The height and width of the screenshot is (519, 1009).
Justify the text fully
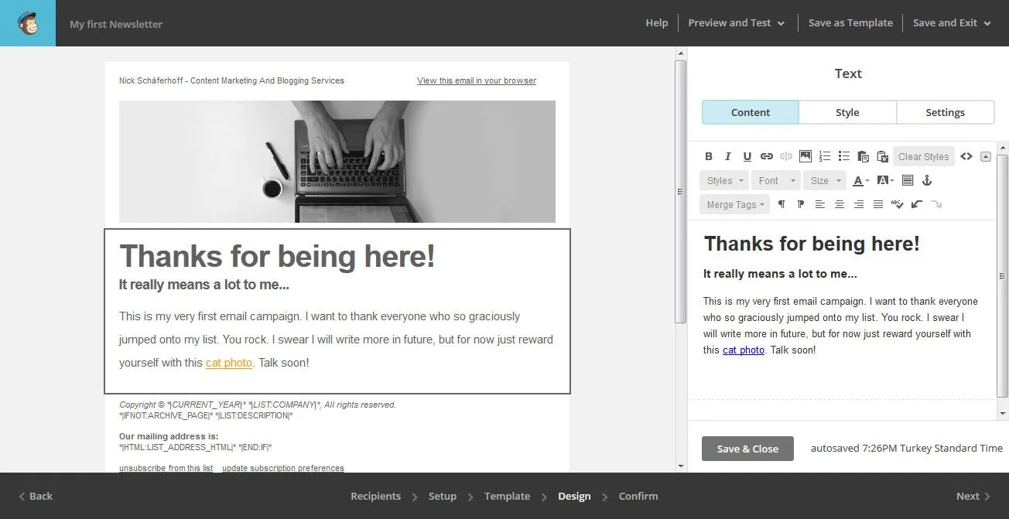[878, 204]
